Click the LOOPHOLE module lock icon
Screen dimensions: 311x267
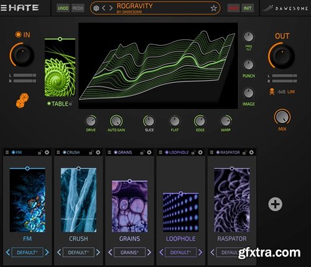click(193, 152)
